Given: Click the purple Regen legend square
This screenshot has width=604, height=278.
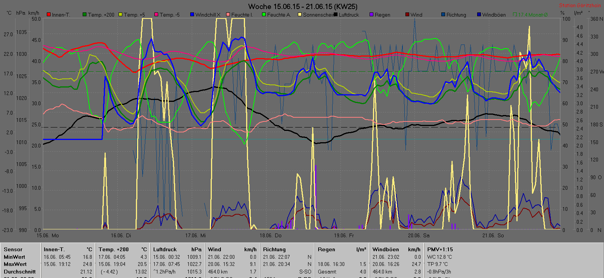Looking at the screenshot, I should 371,15.
